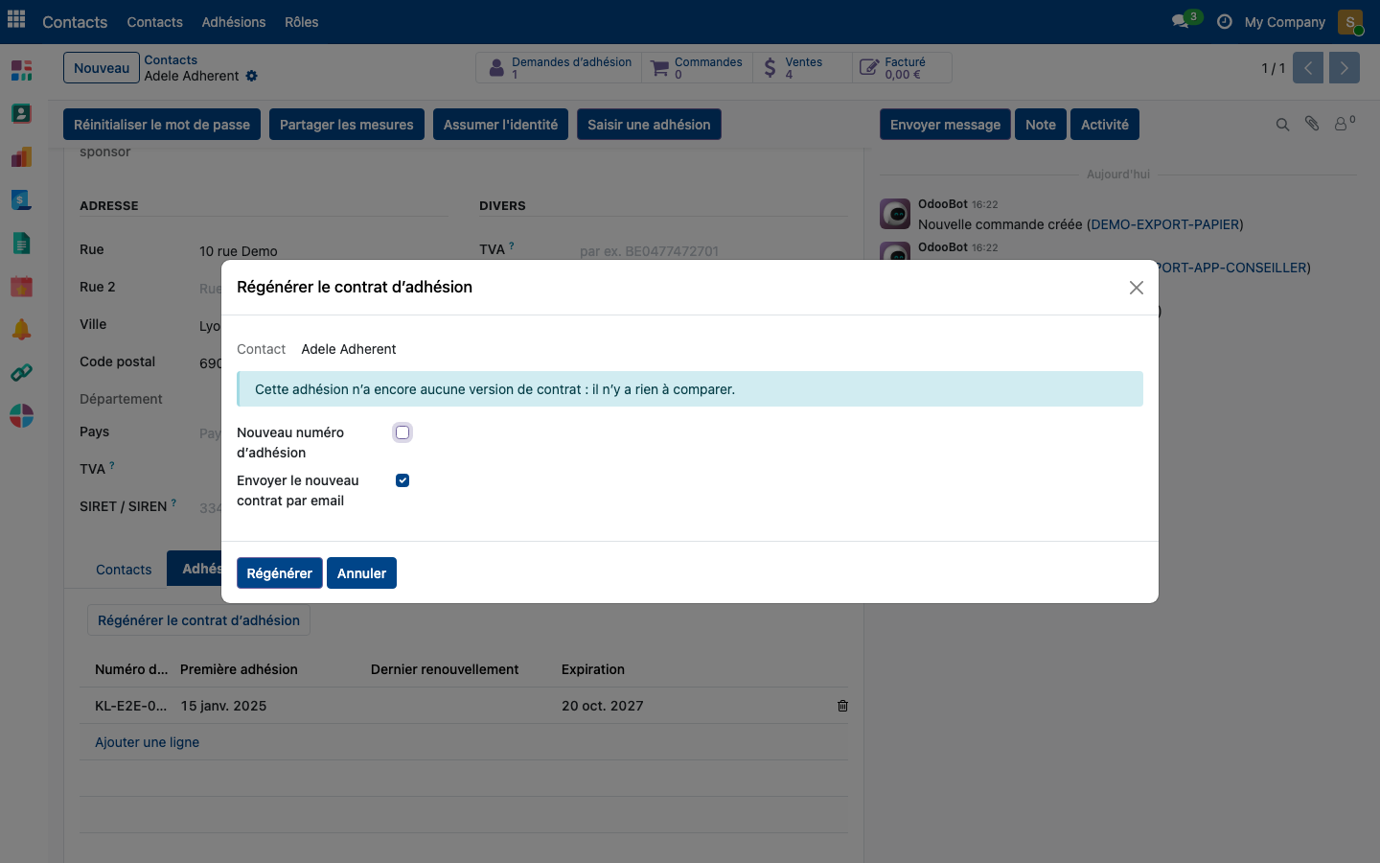Viewport: 1380px width, 863px height.
Task: Open the chain link app sidebar icon
Action: (x=21, y=372)
